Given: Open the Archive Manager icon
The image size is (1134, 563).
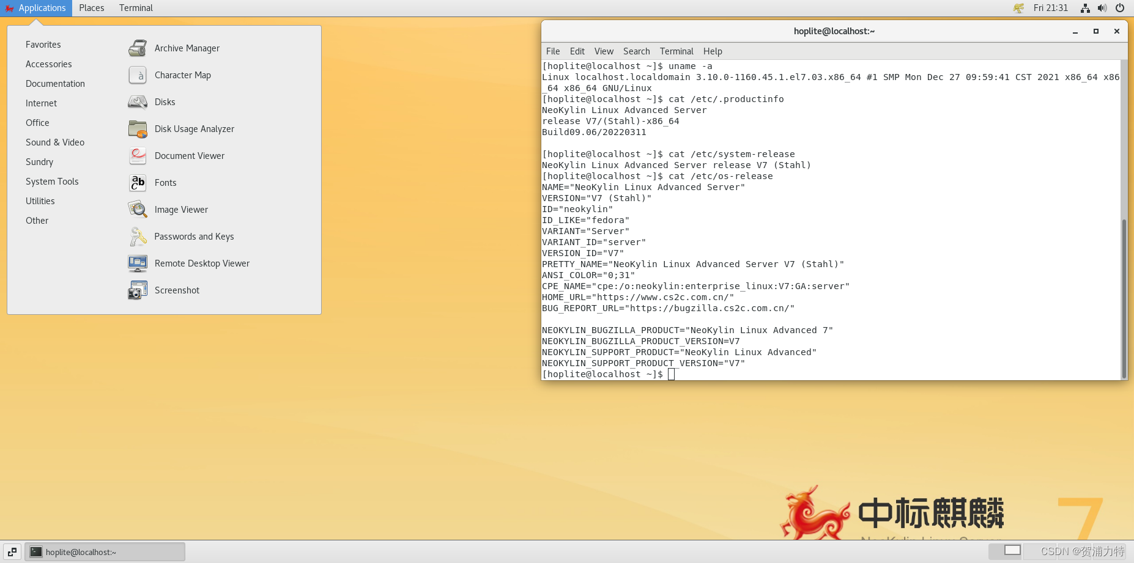Looking at the screenshot, I should 138,48.
